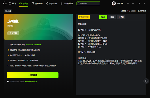
Task: Click the gamepad icon beside 修改库
Action: point(20,3)
